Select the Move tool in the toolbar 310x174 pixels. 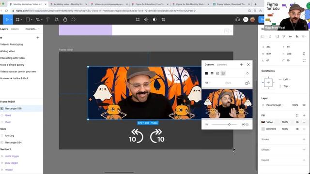[7, 19]
